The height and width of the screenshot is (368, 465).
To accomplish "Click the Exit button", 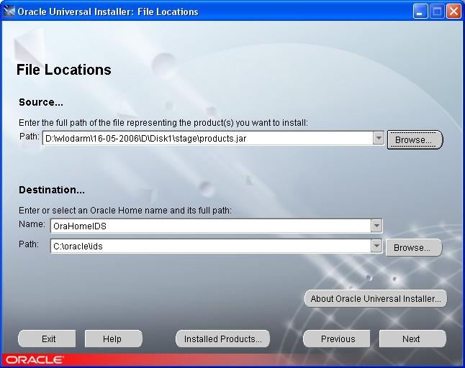I will click(x=47, y=339).
